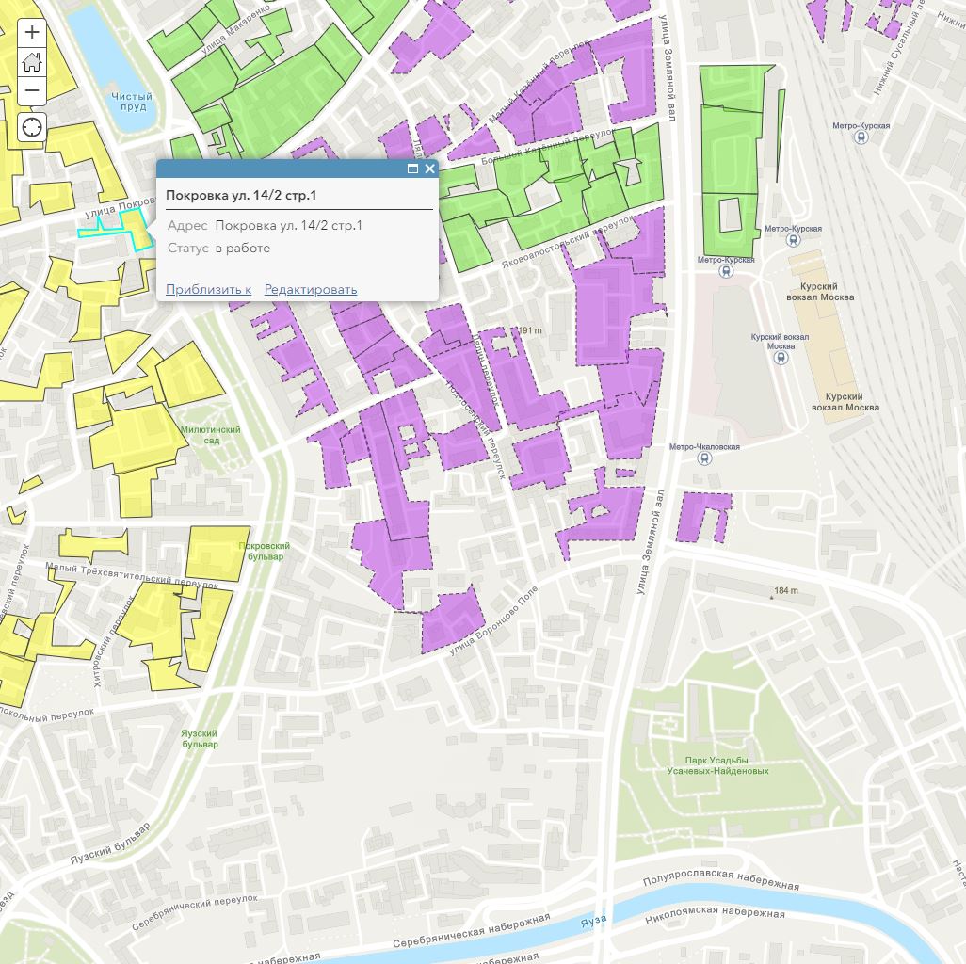966x964 pixels.
Task: Select purple polygon above улица Воронцово Поле
Action: tap(452, 618)
